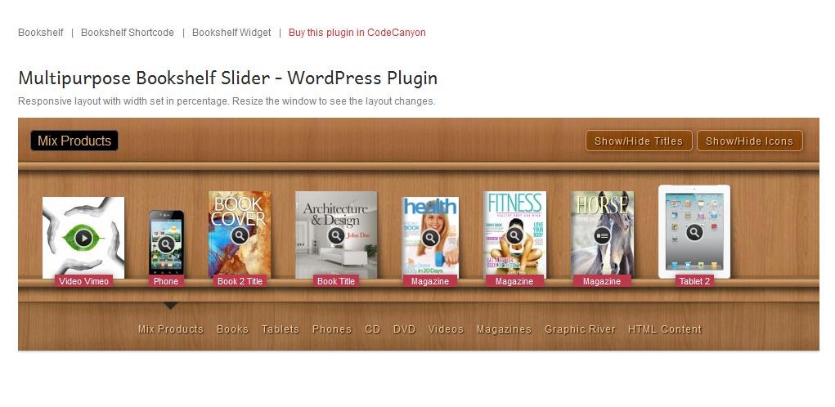The image size is (835, 407).
Task: Click the Multipurpose Bookshelf Slider page heading
Action: tap(228, 78)
